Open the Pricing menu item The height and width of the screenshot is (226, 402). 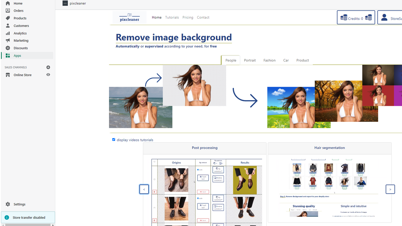click(187, 17)
